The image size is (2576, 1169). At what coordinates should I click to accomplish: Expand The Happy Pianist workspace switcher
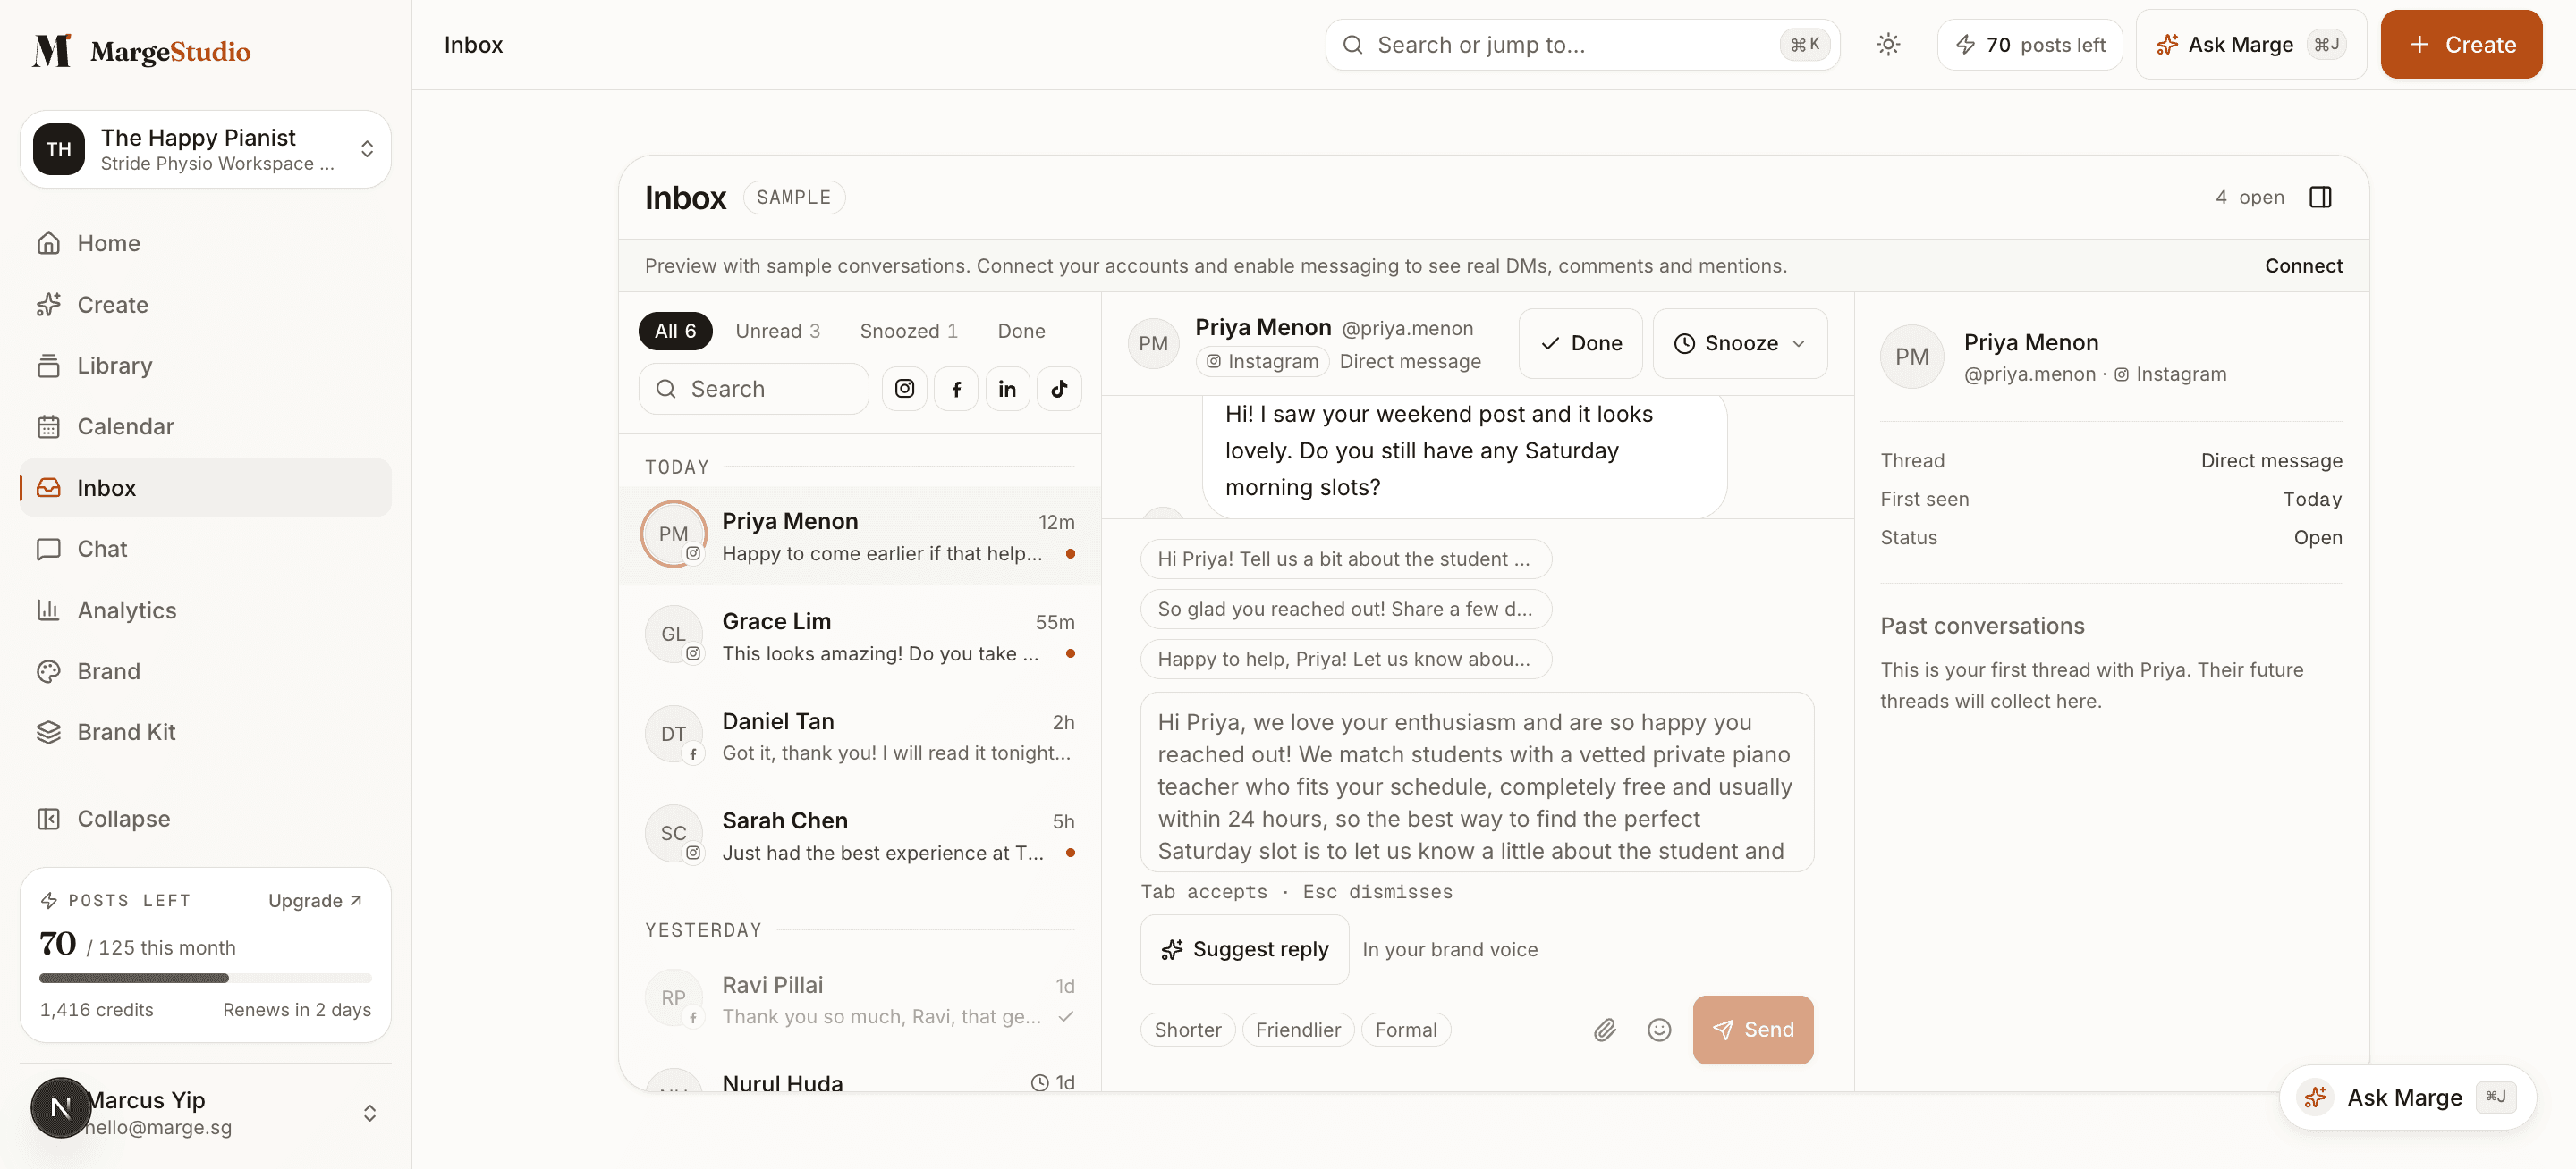tap(205, 149)
